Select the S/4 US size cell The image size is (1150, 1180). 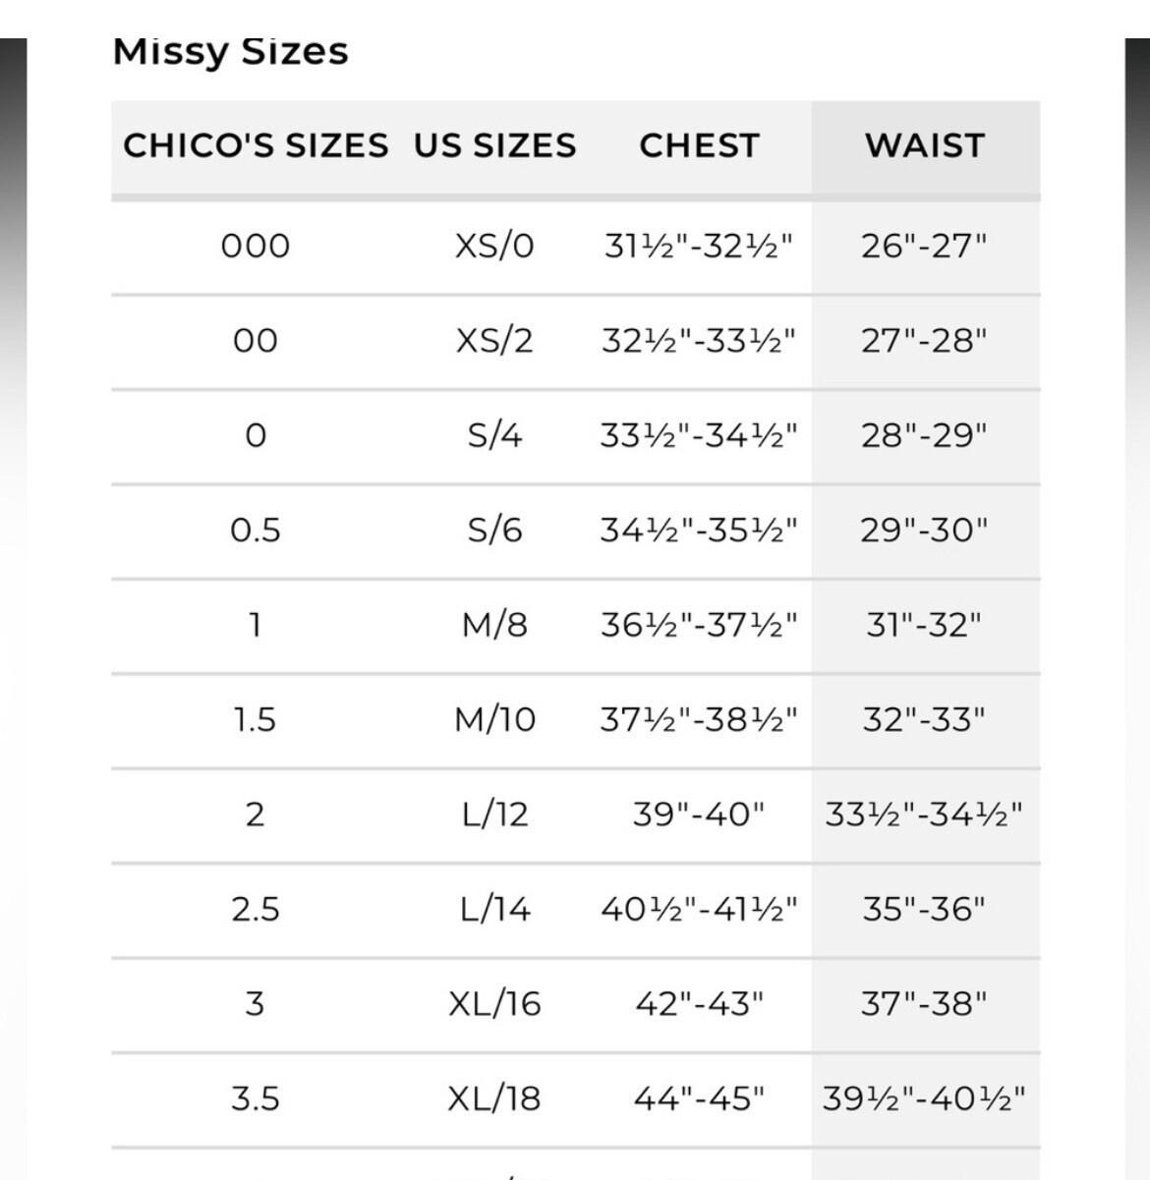tap(494, 435)
